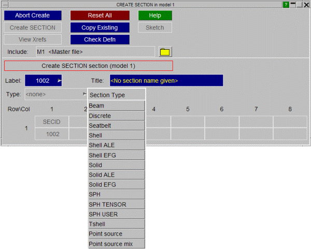The width and height of the screenshot is (311, 249).
Task: Click the Title section name field
Action: tap(166, 81)
